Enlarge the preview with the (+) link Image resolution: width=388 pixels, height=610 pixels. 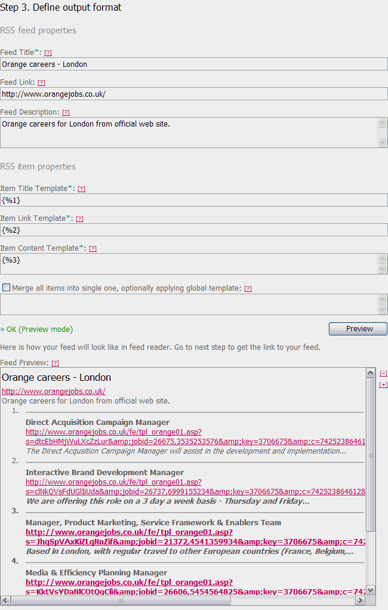pyautogui.click(x=383, y=384)
